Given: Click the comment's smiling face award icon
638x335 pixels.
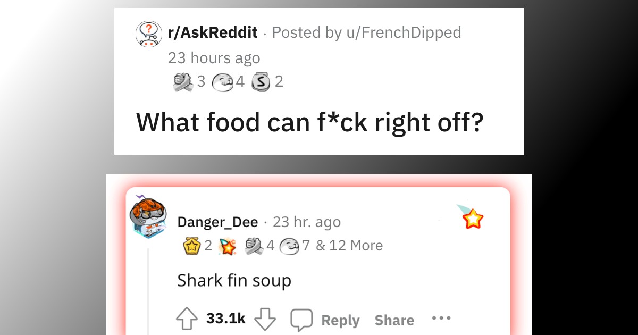Looking at the screenshot, I should [x=289, y=245].
